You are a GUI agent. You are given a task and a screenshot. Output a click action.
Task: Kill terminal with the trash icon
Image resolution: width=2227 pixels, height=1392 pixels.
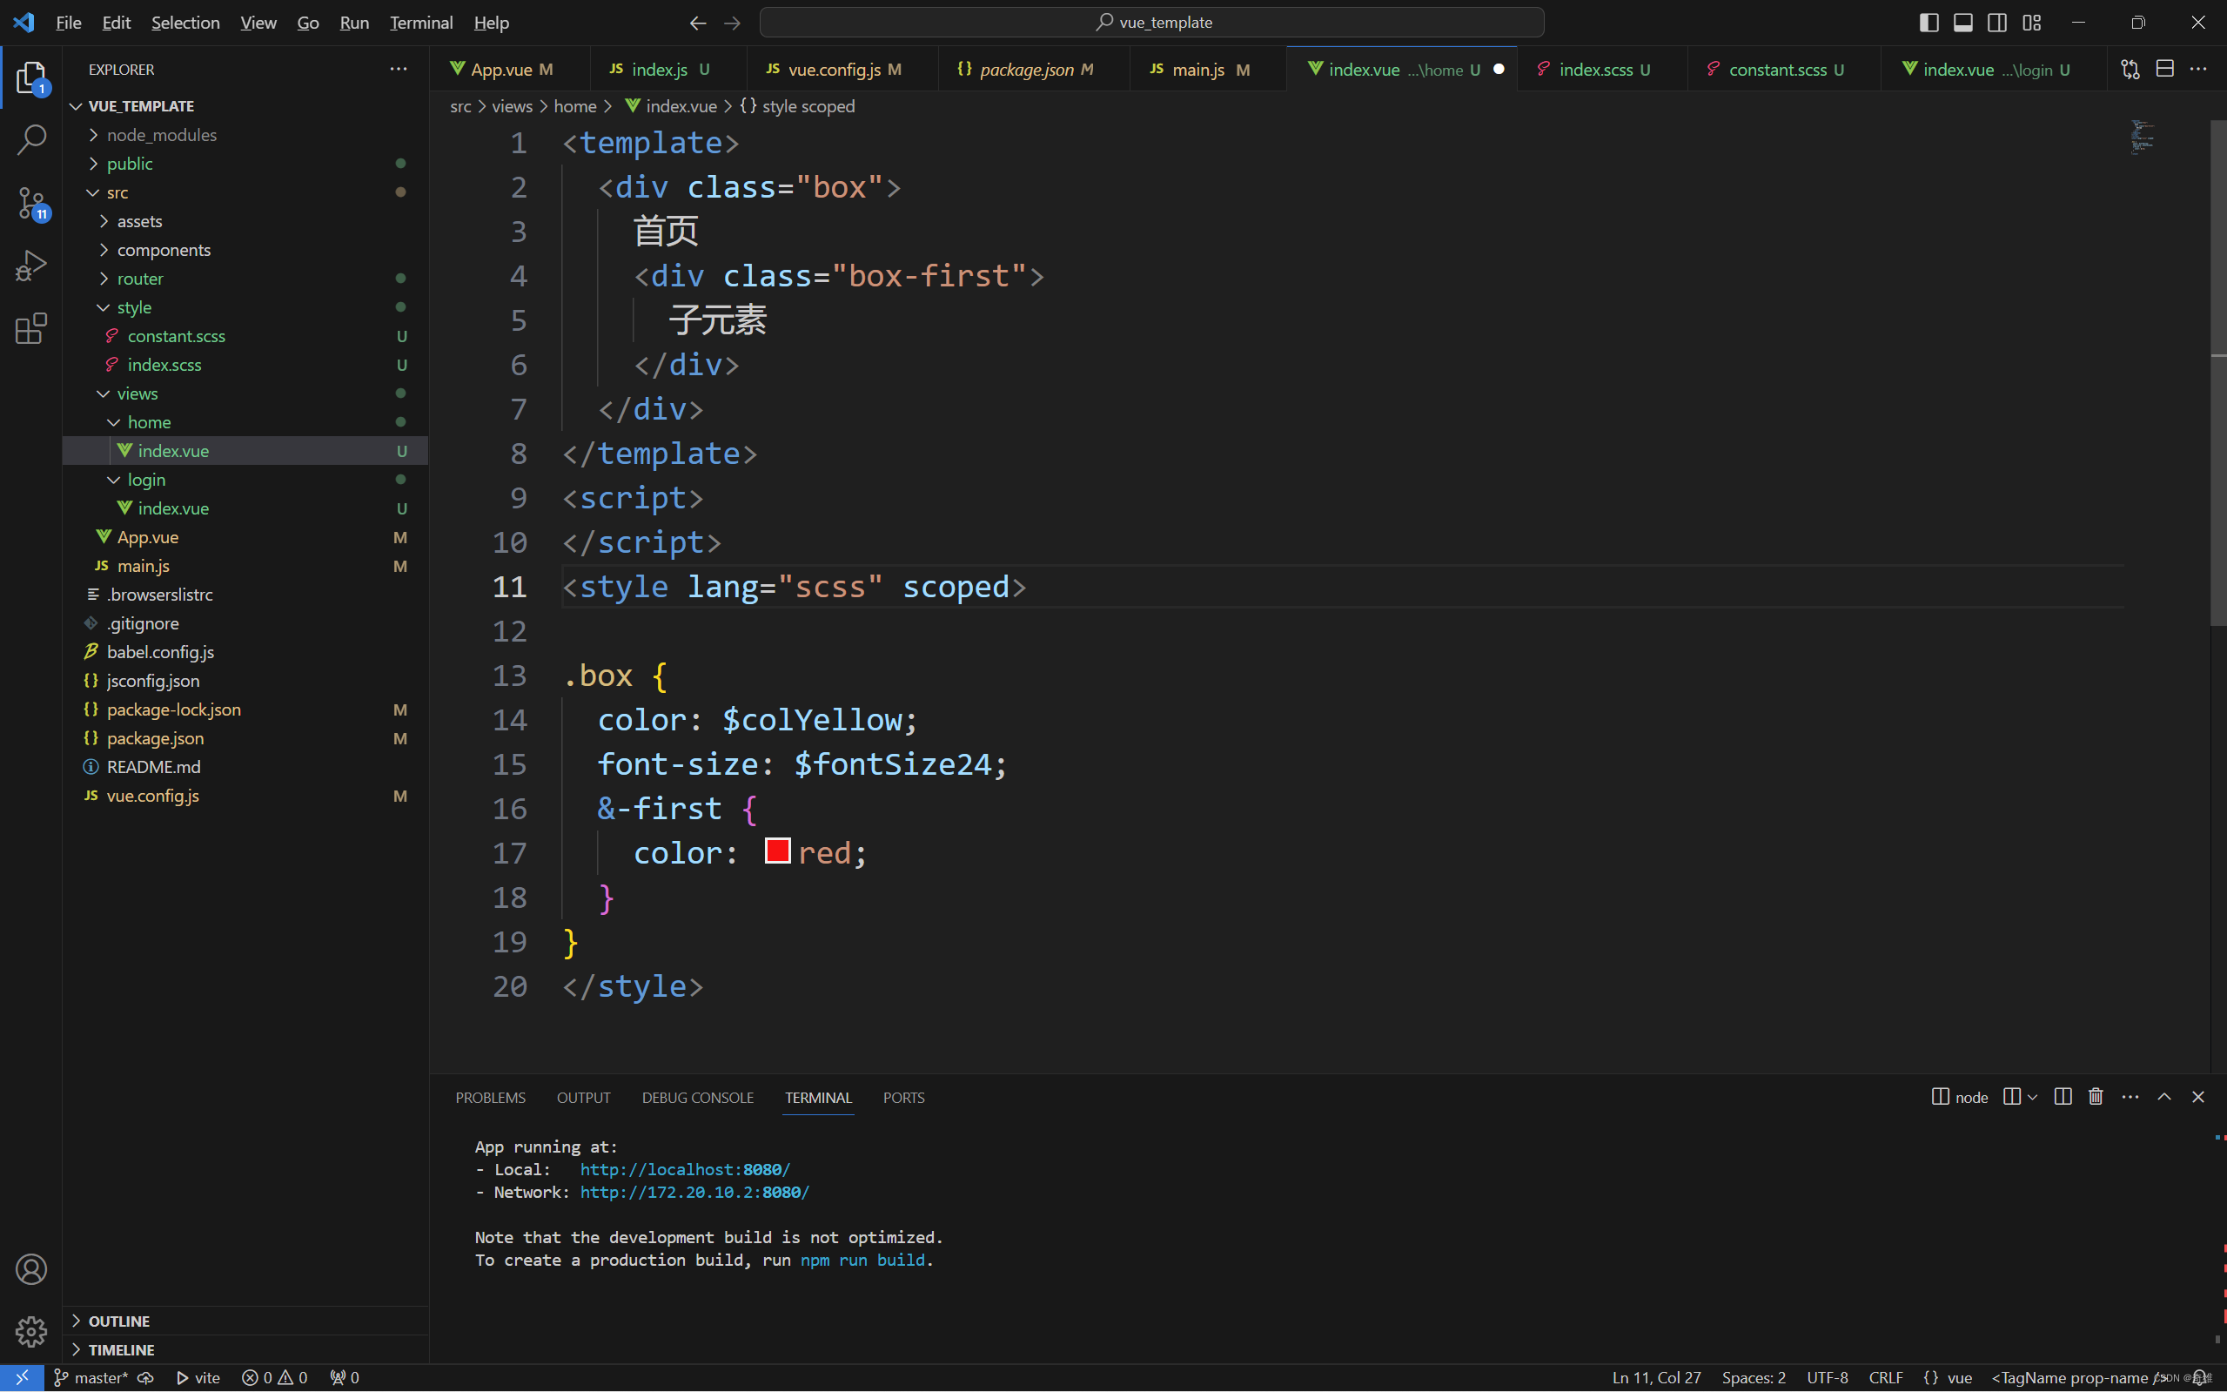pos(2096,1097)
